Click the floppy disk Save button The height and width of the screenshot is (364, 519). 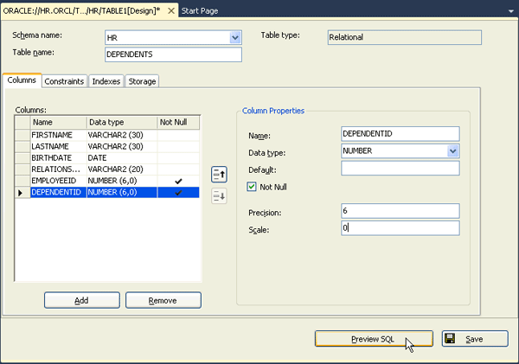click(x=475, y=339)
